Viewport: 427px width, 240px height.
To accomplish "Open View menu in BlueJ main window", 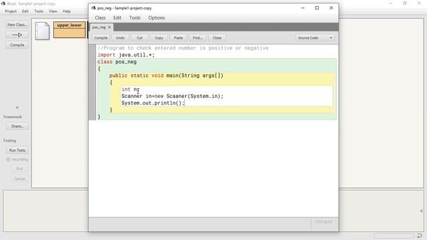I will pos(53,11).
